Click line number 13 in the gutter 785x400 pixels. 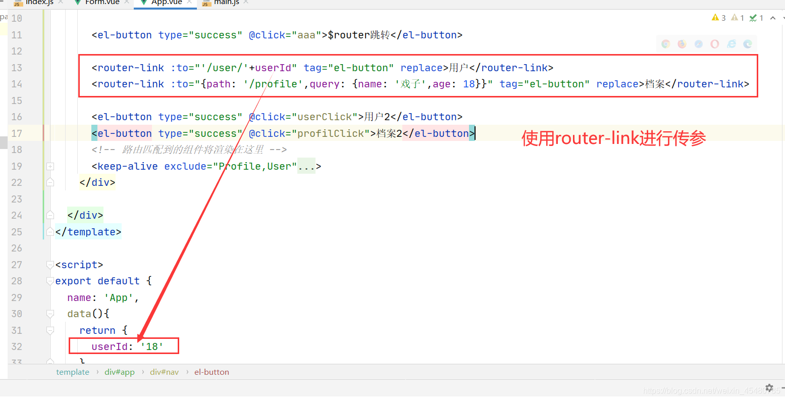click(x=17, y=68)
